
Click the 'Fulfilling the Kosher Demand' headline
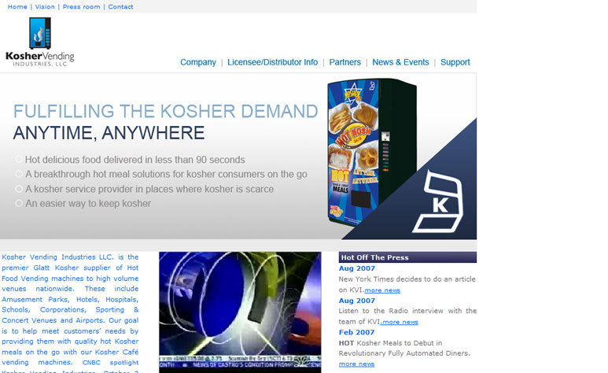pyautogui.click(x=165, y=111)
